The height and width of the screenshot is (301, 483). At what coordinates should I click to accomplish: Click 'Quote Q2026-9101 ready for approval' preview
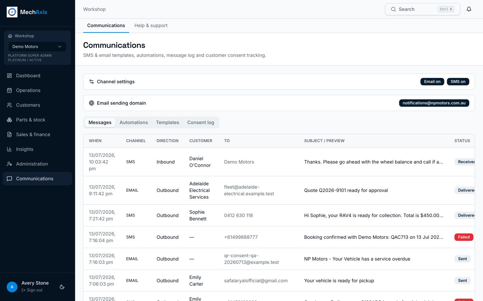[x=346, y=190]
